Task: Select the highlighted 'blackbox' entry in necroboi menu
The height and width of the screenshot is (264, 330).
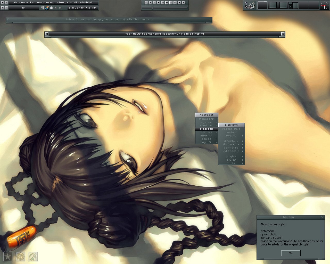Action: pos(207,129)
